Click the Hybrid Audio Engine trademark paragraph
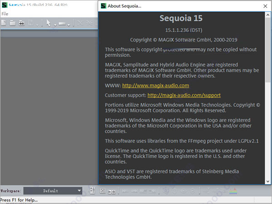Screen dimensions: 272x204 [182, 70]
